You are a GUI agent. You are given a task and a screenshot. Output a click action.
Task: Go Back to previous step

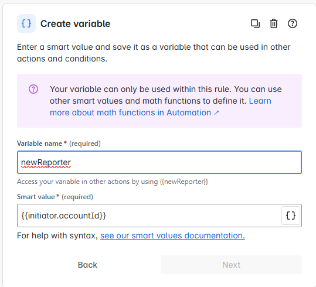[x=87, y=265]
